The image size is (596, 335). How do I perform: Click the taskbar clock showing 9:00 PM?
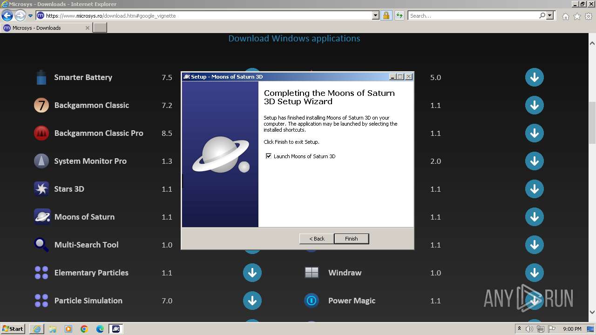pyautogui.click(x=572, y=329)
